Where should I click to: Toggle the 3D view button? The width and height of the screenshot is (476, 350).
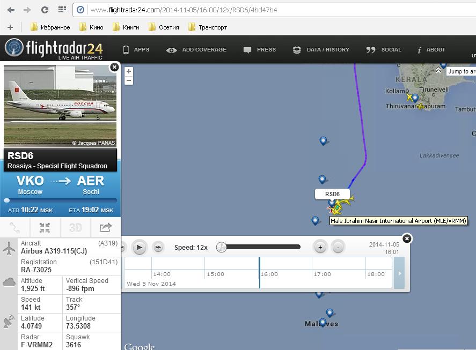(75, 227)
